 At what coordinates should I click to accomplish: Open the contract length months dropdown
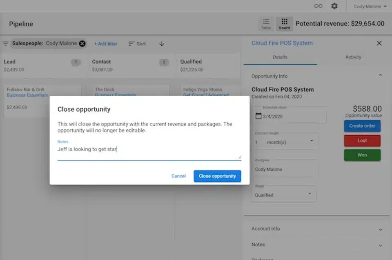coord(311,141)
